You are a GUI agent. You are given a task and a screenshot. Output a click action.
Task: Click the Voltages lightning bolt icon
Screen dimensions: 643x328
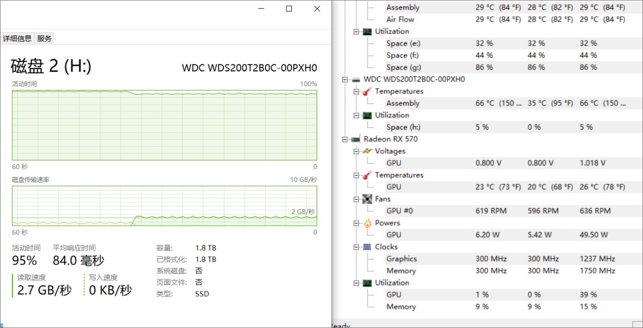click(367, 151)
